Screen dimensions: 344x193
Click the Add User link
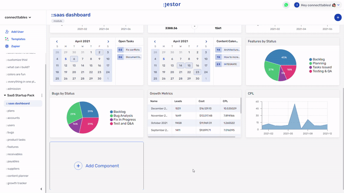[17, 32]
